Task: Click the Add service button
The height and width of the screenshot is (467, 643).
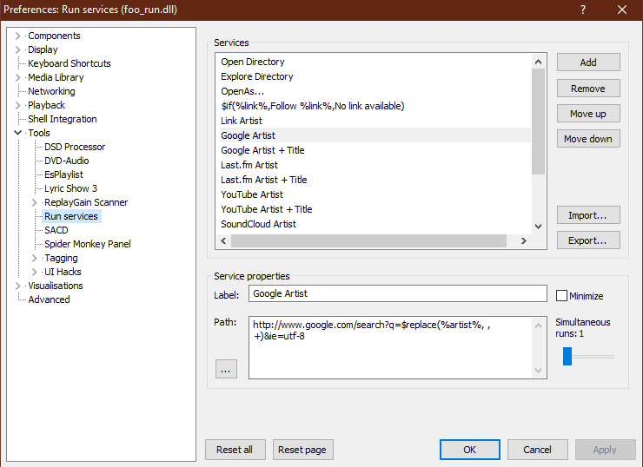Action: pyautogui.click(x=588, y=62)
